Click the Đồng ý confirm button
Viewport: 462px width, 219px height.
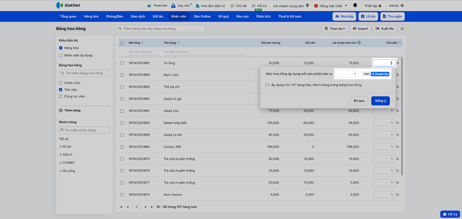(x=380, y=101)
